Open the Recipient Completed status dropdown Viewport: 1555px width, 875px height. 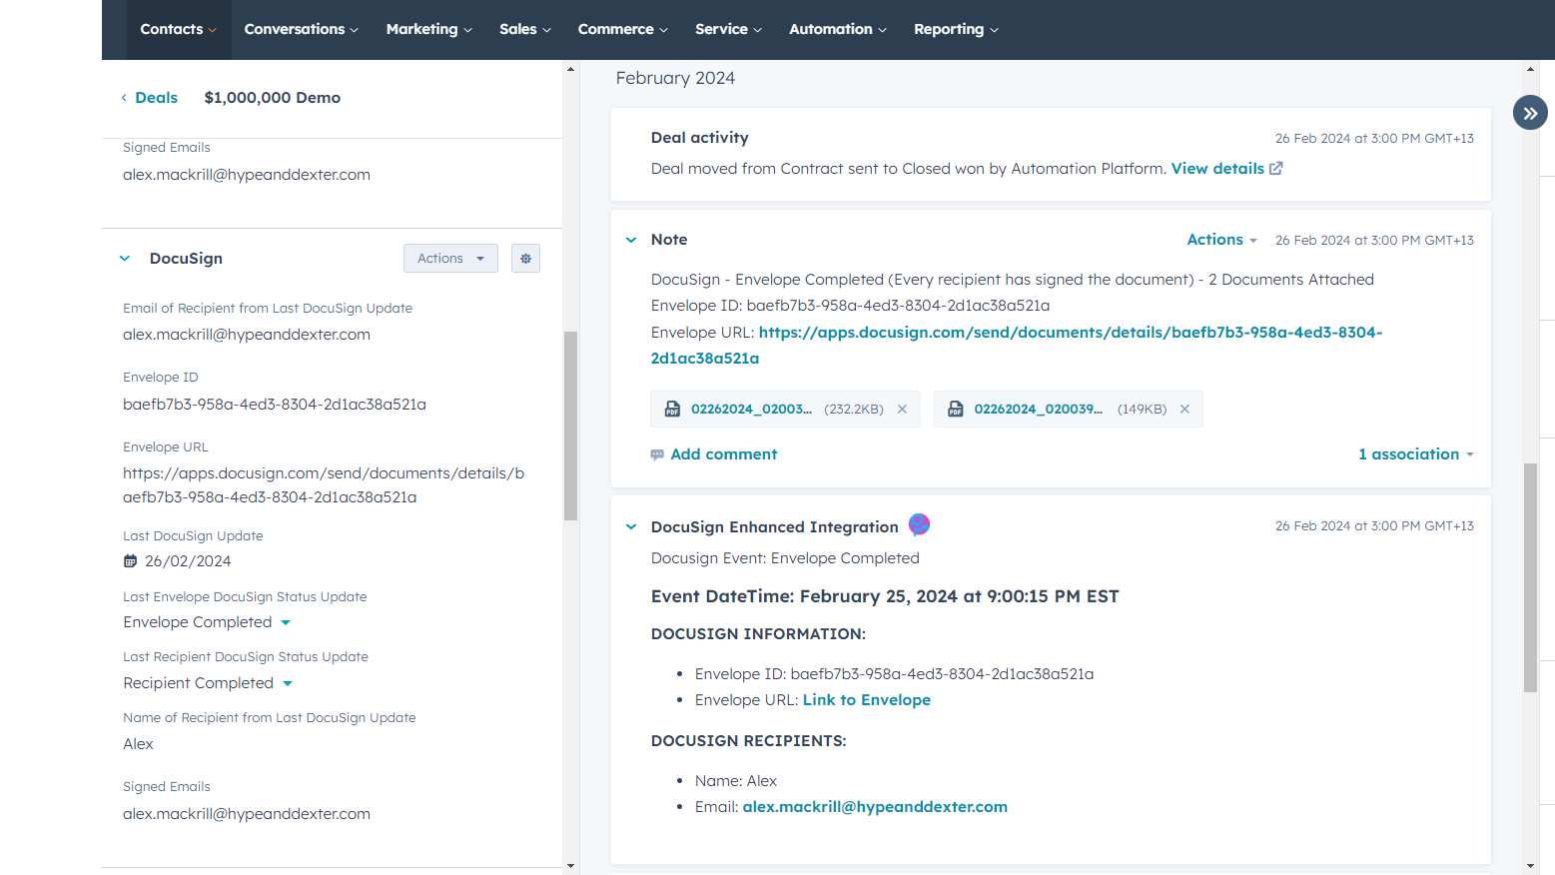[288, 683]
